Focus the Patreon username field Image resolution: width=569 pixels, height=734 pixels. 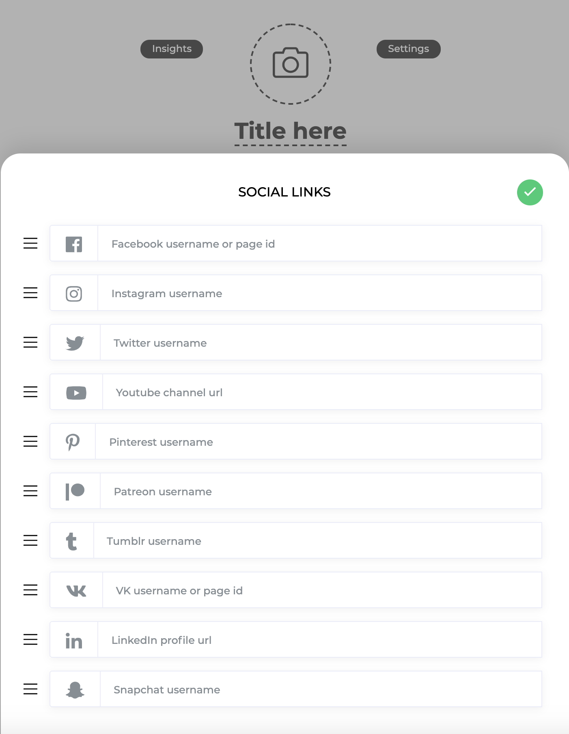click(x=321, y=491)
